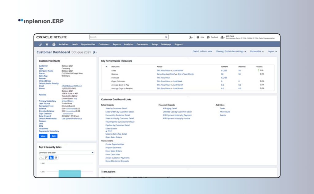Open Total Pipeline by Customer Detail
Viewport: 314px width, 194px height.
click(120, 122)
